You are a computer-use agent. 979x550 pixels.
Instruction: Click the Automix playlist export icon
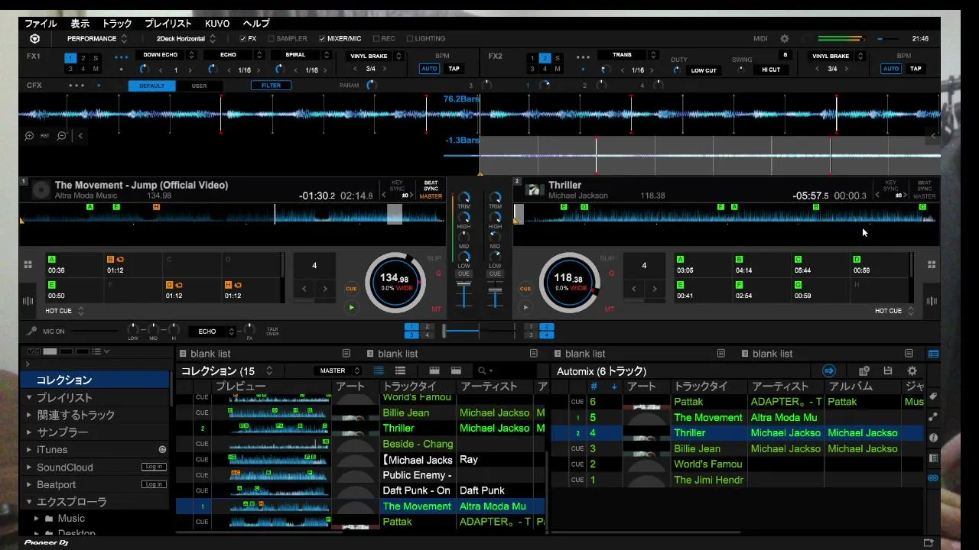click(x=864, y=371)
